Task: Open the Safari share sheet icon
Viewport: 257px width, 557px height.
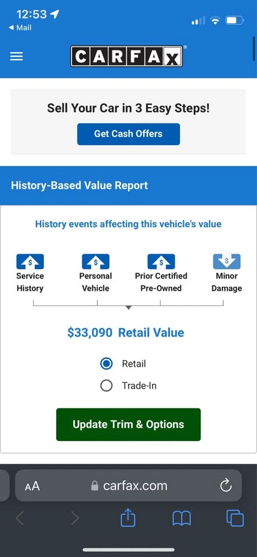Action: [x=128, y=518]
